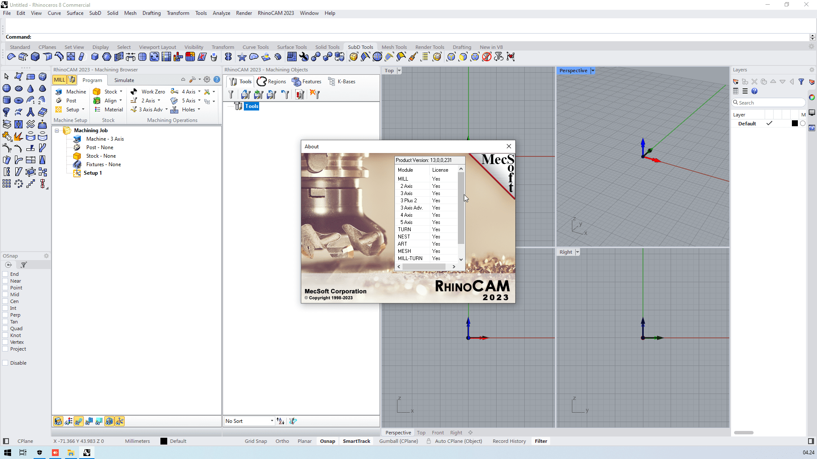Viewport: 817px width, 459px height.
Task: Open the RhinoCAM 2023 menu
Action: click(x=275, y=13)
